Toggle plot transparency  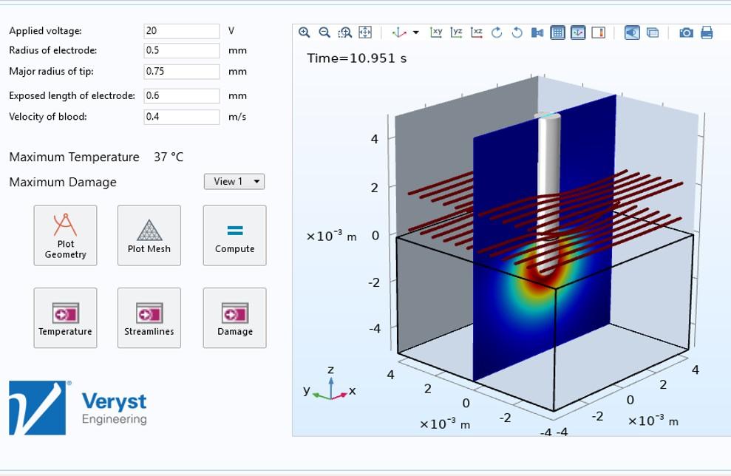pyautogui.click(x=652, y=33)
